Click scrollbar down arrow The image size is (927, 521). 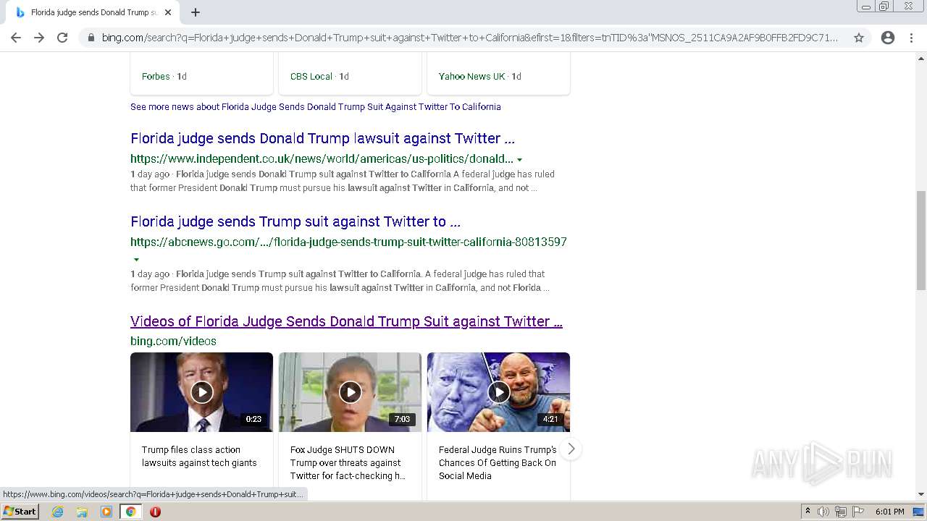[x=920, y=494]
